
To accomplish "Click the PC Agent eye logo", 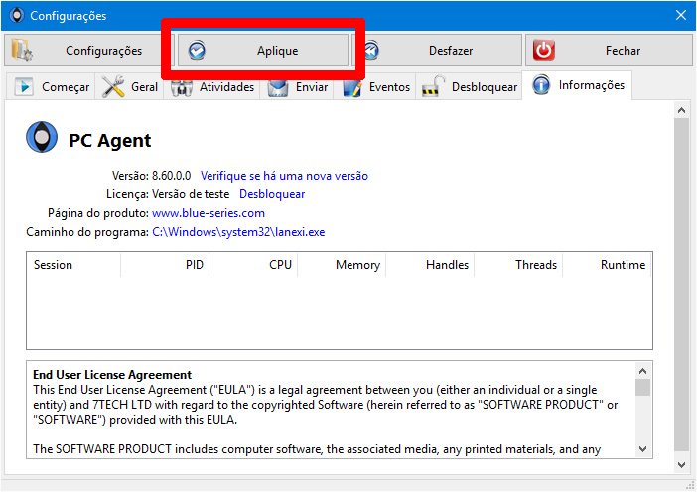I will click(x=42, y=137).
